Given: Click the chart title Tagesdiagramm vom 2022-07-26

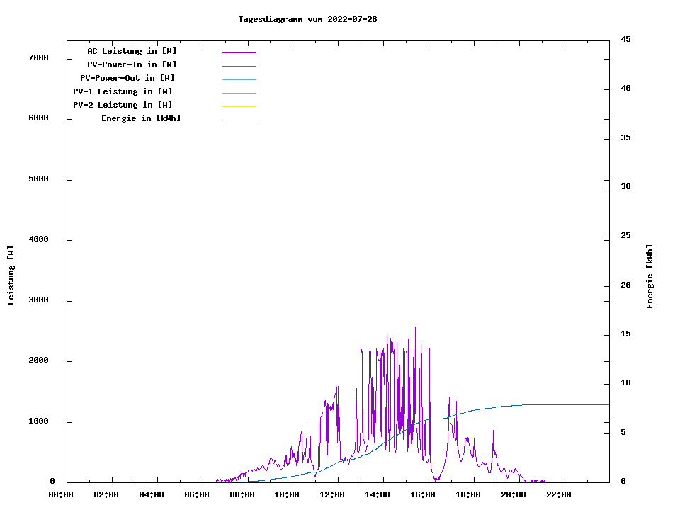Looking at the screenshot, I should [307, 19].
